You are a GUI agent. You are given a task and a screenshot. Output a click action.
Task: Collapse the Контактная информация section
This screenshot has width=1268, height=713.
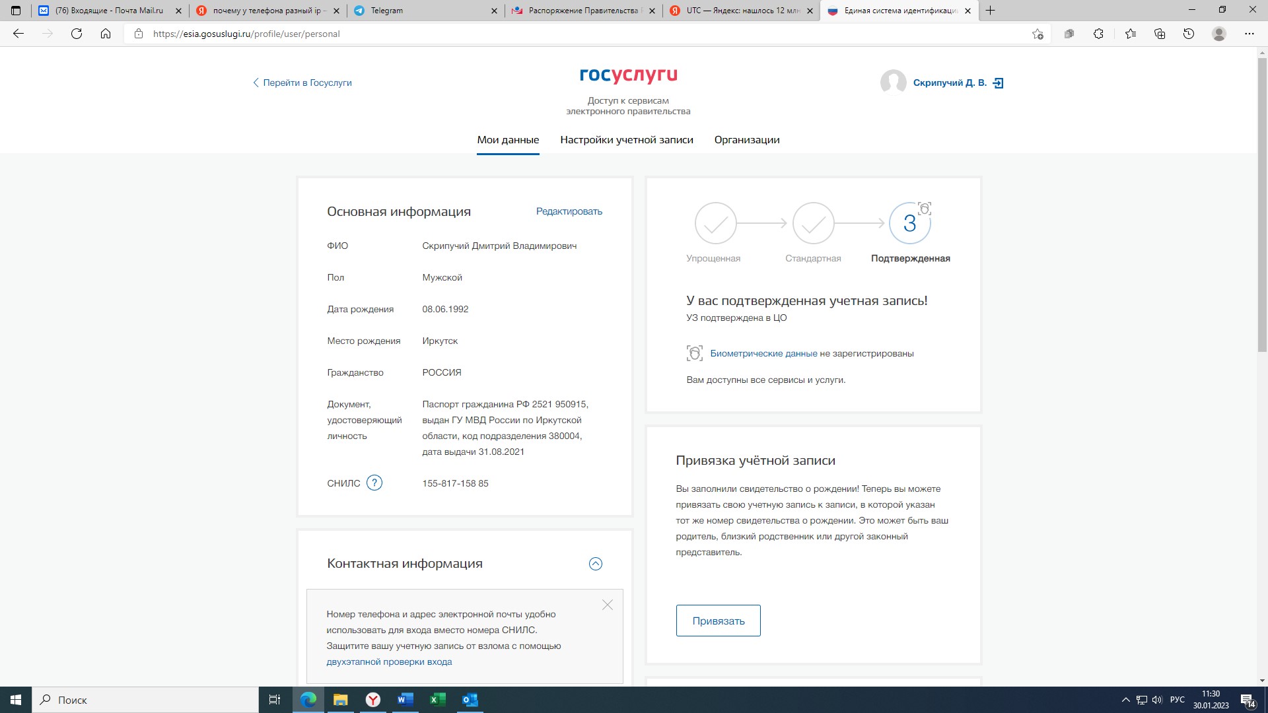coord(595,564)
